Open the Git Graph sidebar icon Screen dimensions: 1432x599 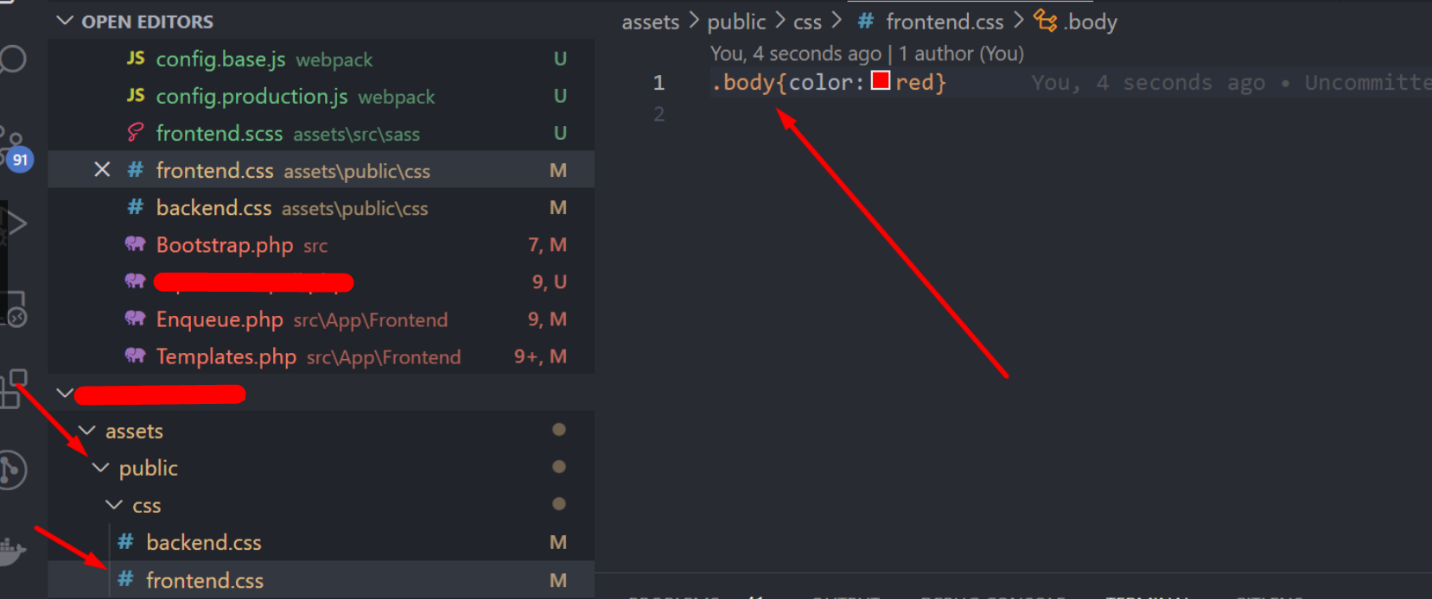[12, 470]
